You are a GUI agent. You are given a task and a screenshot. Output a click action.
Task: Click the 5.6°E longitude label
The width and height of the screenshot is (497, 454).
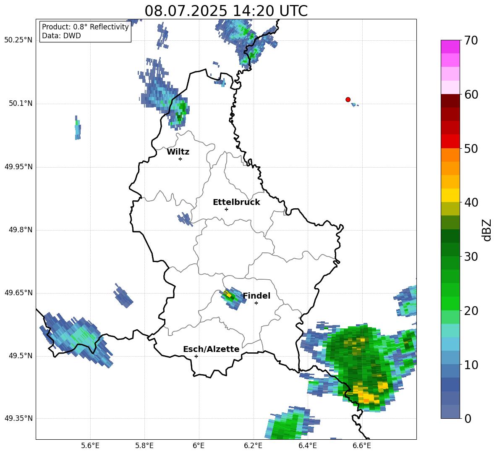point(90,446)
